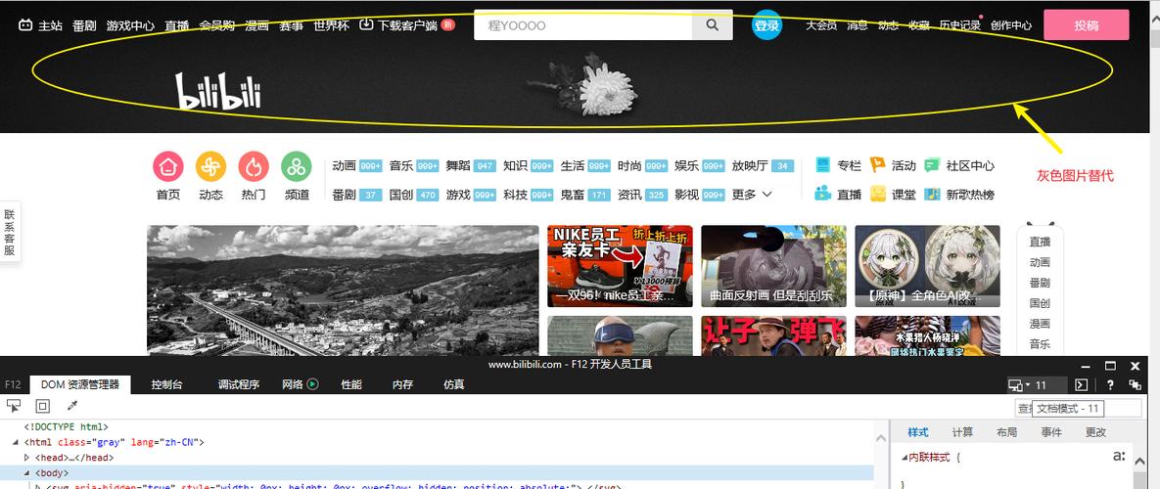Collapse the html tree node
This screenshot has width=1160, height=489.
pos(17,442)
